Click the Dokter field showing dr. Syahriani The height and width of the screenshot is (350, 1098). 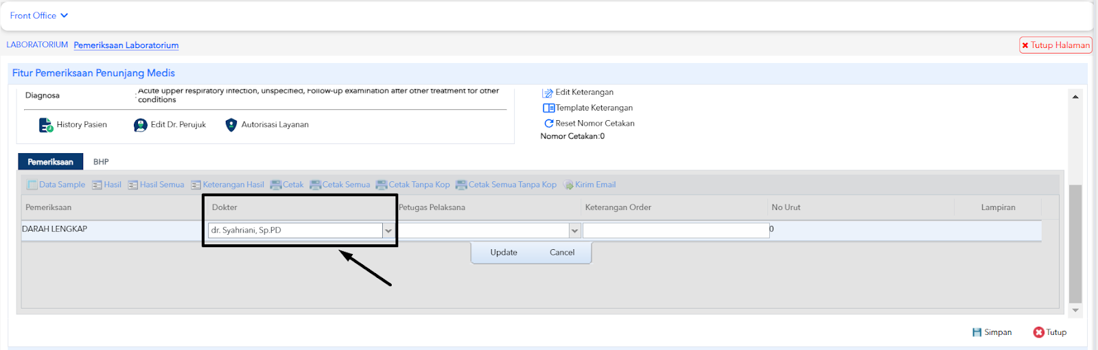(x=295, y=231)
